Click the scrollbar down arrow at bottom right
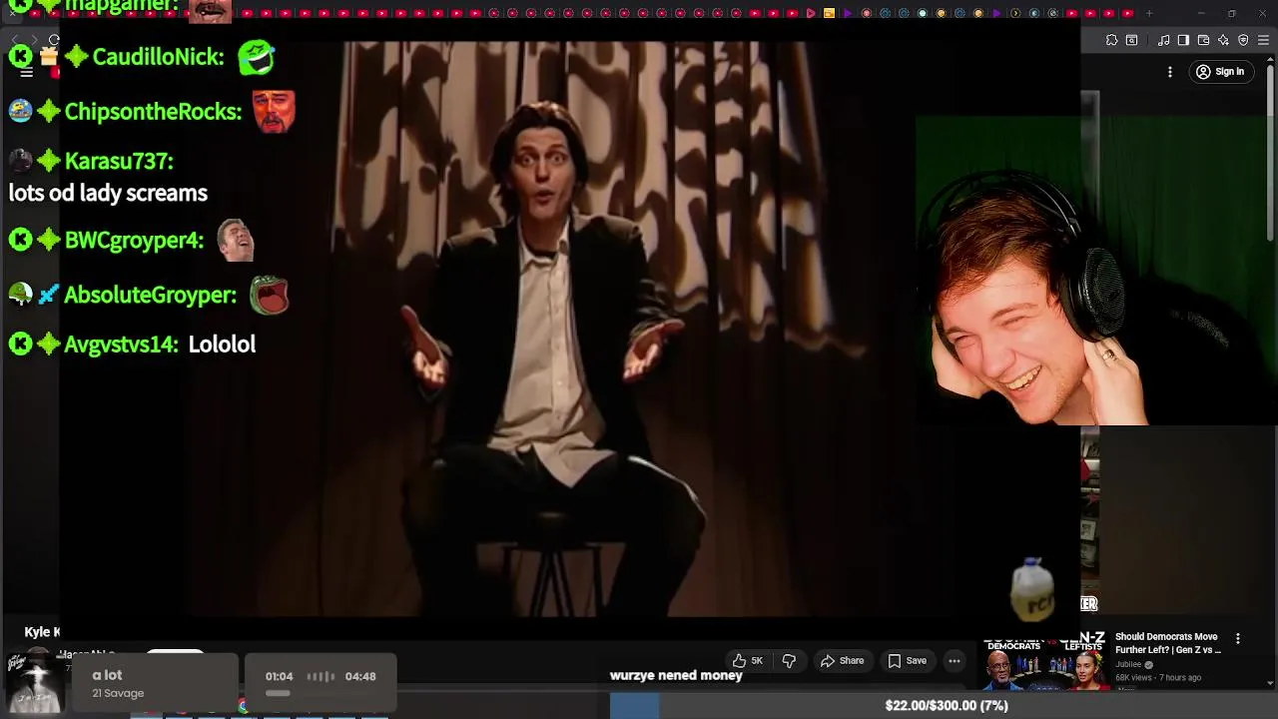The image size is (1278, 719). [1271, 683]
